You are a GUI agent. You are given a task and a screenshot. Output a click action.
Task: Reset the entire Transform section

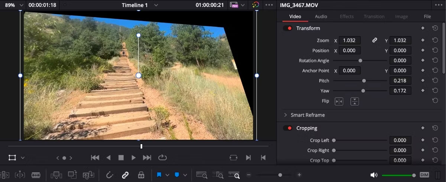435,28
